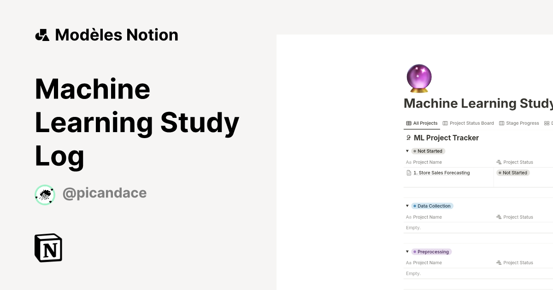Click the Aa icon on Project Name column
553x290 pixels.
pyautogui.click(x=409, y=162)
